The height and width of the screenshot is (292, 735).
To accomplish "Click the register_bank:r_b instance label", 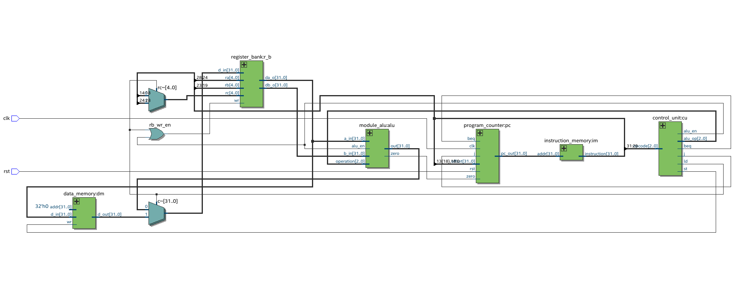I will tap(251, 57).
